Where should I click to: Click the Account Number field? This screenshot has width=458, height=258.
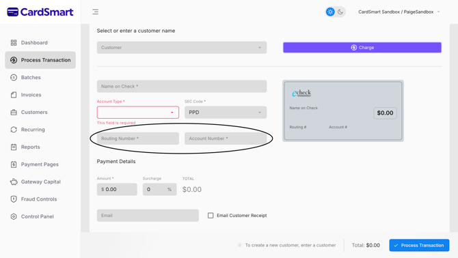pyautogui.click(x=226, y=139)
